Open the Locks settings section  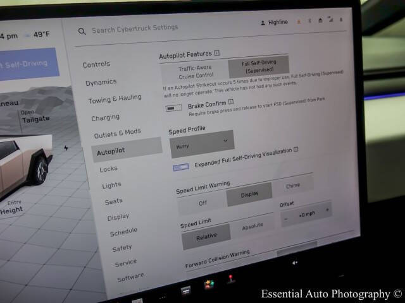[108, 169]
